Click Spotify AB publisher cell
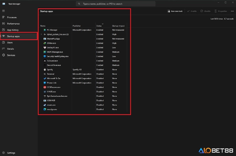 click(x=77, y=70)
